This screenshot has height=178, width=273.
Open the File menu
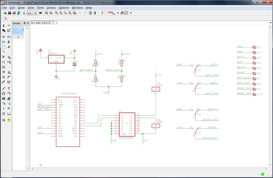pyautogui.click(x=5, y=8)
